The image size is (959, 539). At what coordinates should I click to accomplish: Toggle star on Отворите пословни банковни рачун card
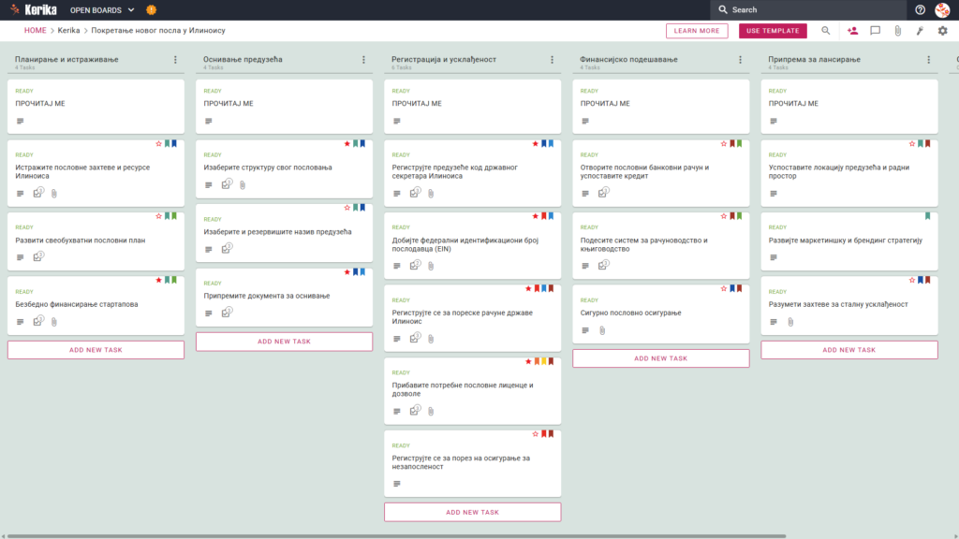click(724, 143)
